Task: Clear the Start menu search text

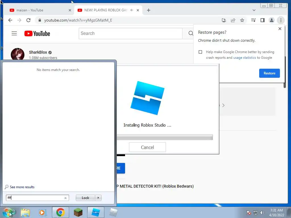Action: coord(66,198)
